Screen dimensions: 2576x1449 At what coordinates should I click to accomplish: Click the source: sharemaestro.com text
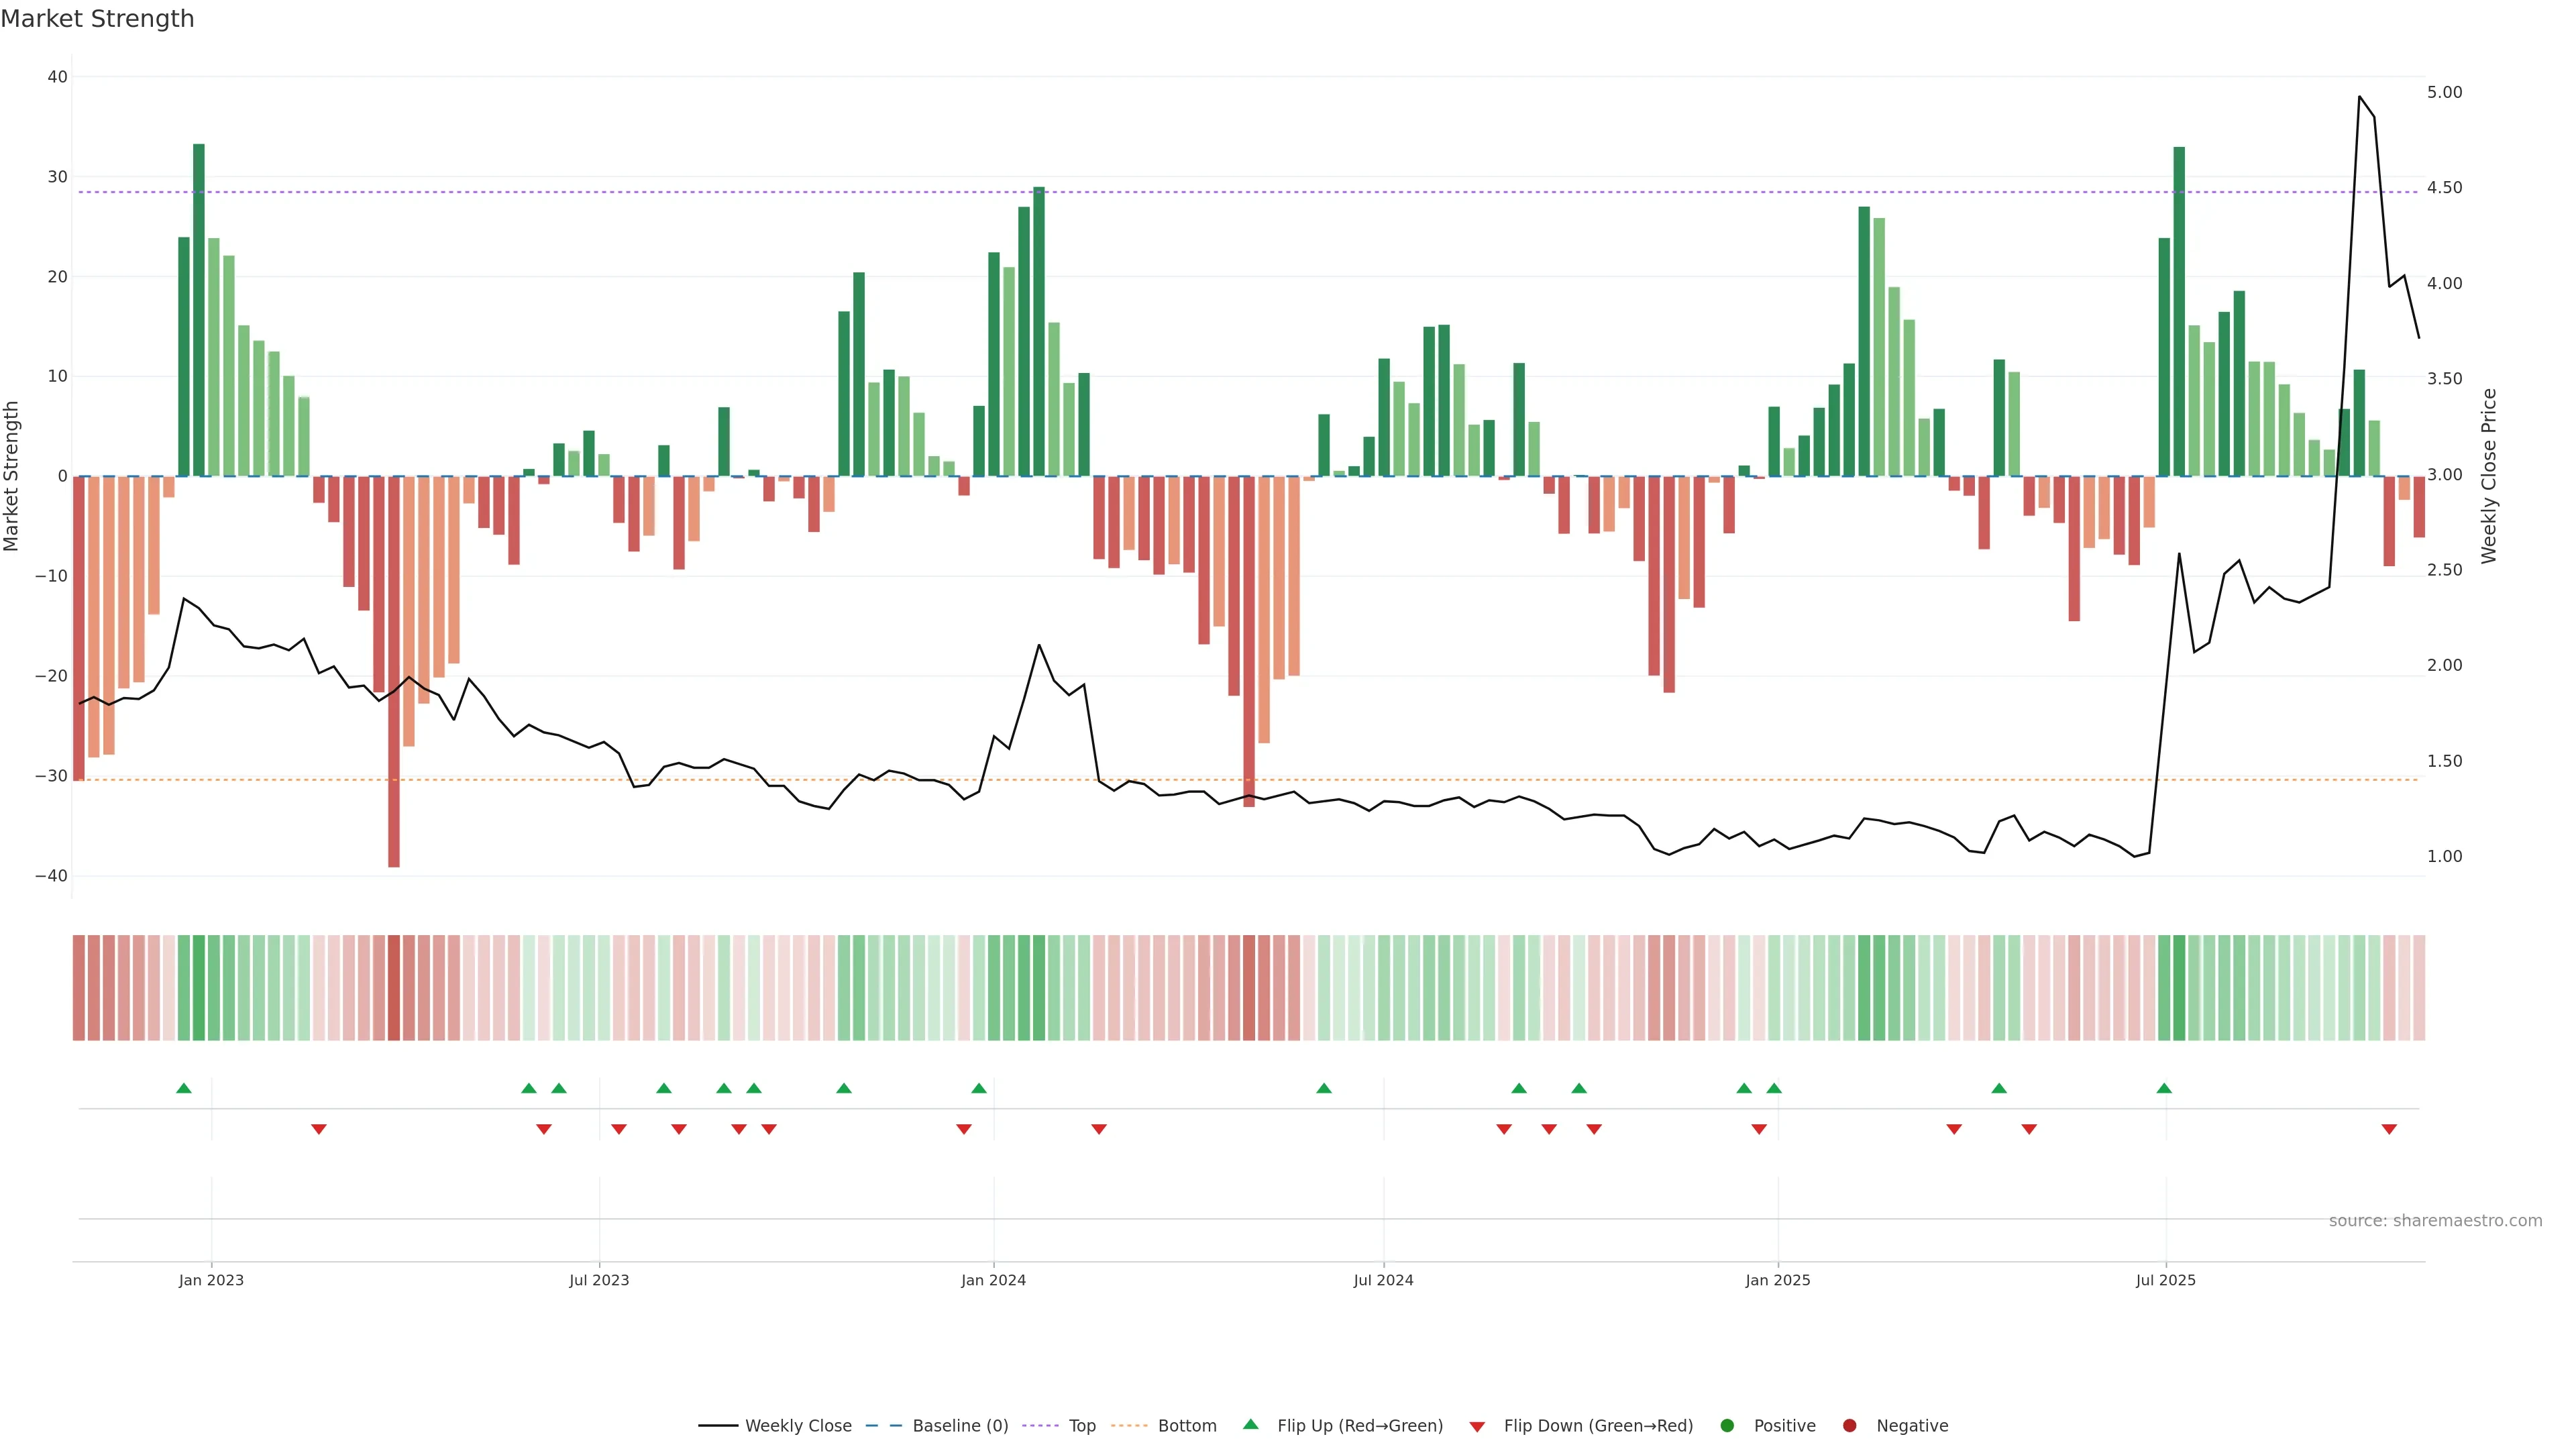(2435, 1220)
